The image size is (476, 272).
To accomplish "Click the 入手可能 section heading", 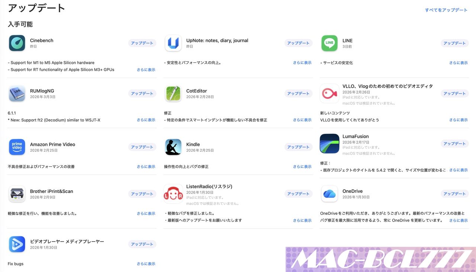I will coord(20,25).
